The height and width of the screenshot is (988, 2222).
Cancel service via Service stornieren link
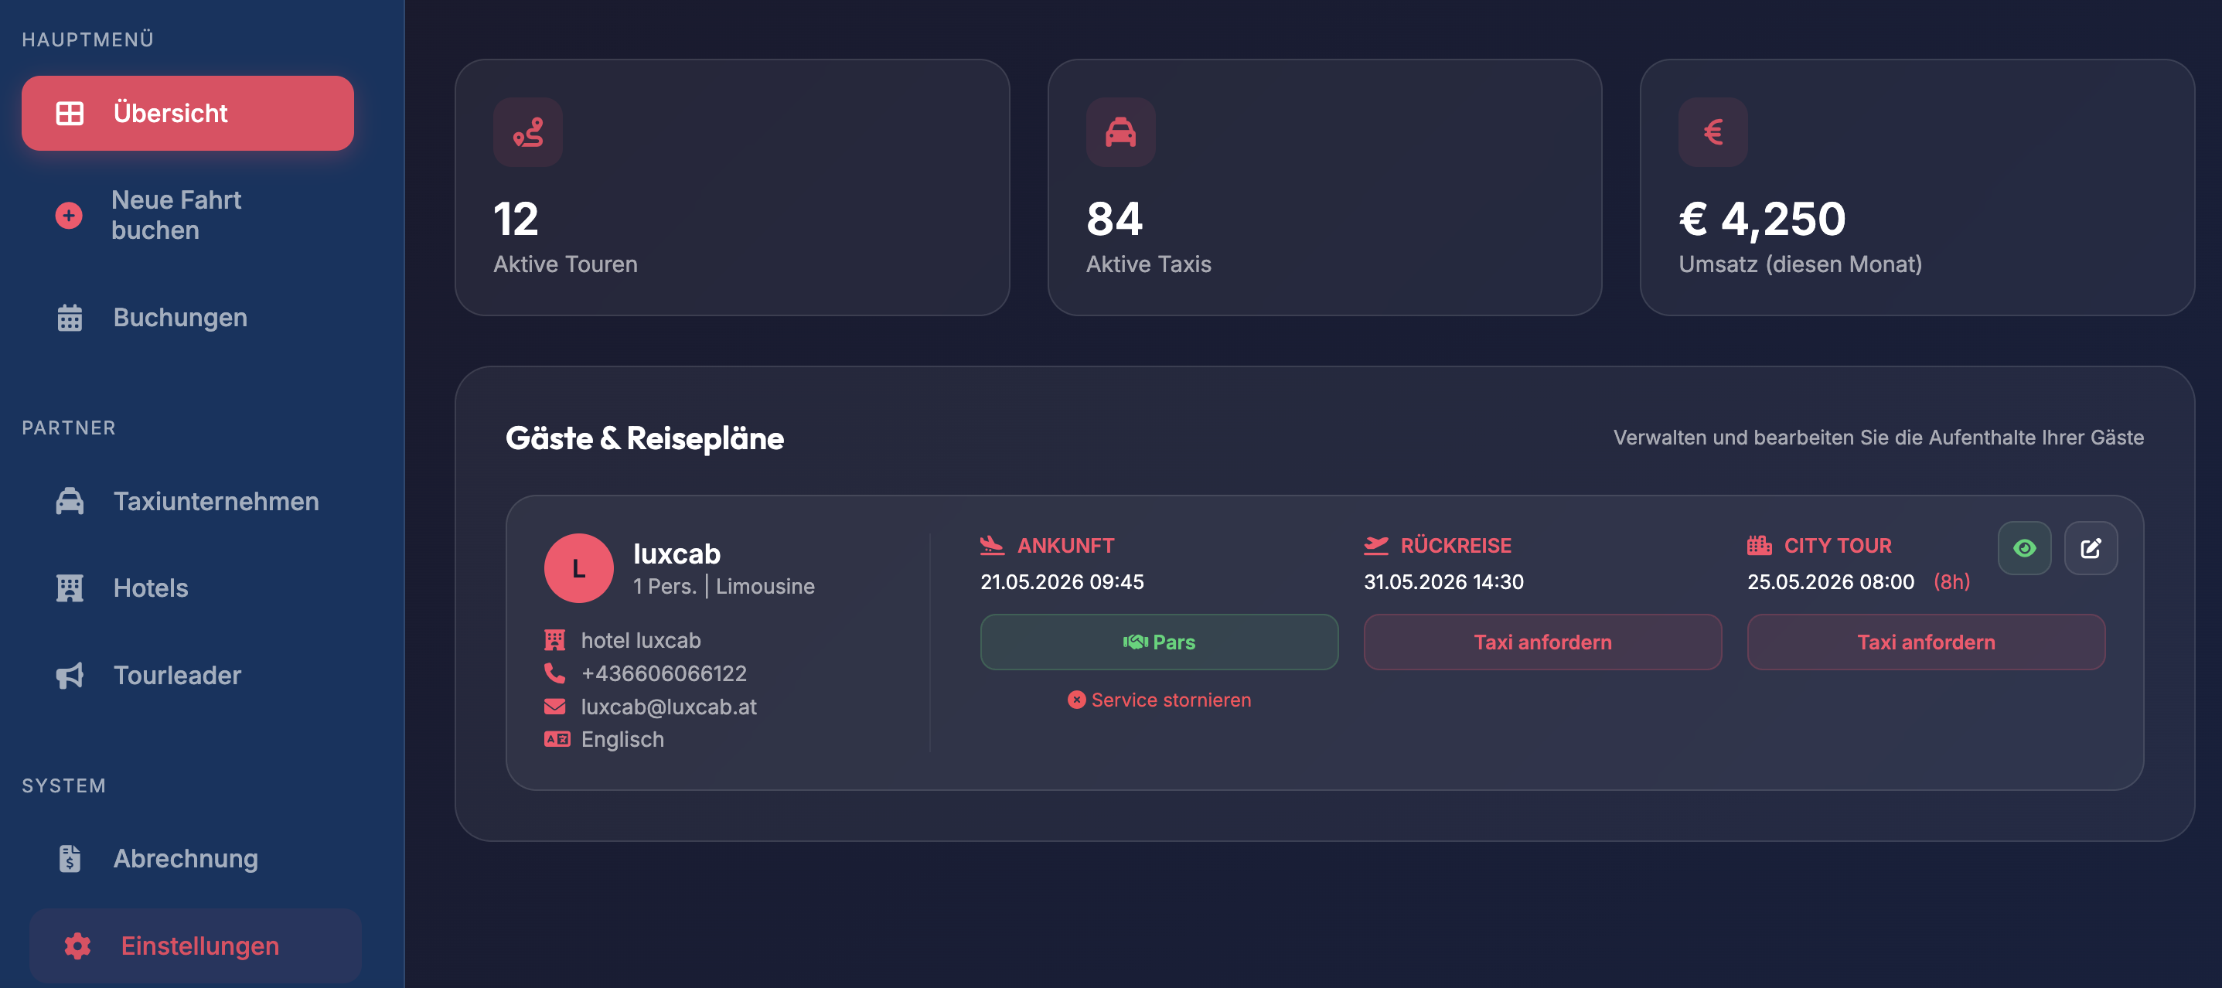1159,700
